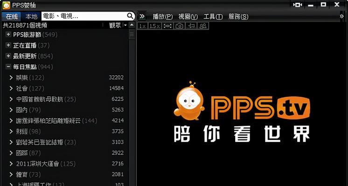This screenshot has height=186, width=348.
Task: Click the viewer count 2922
Action: point(118,153)
